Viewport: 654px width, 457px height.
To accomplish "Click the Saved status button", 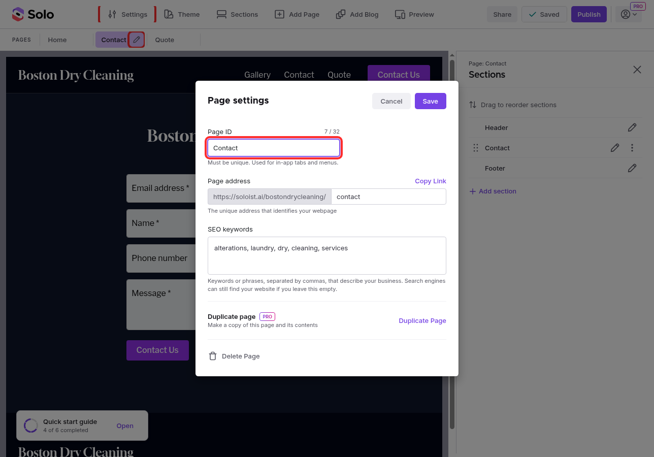I will click(544, 14).
